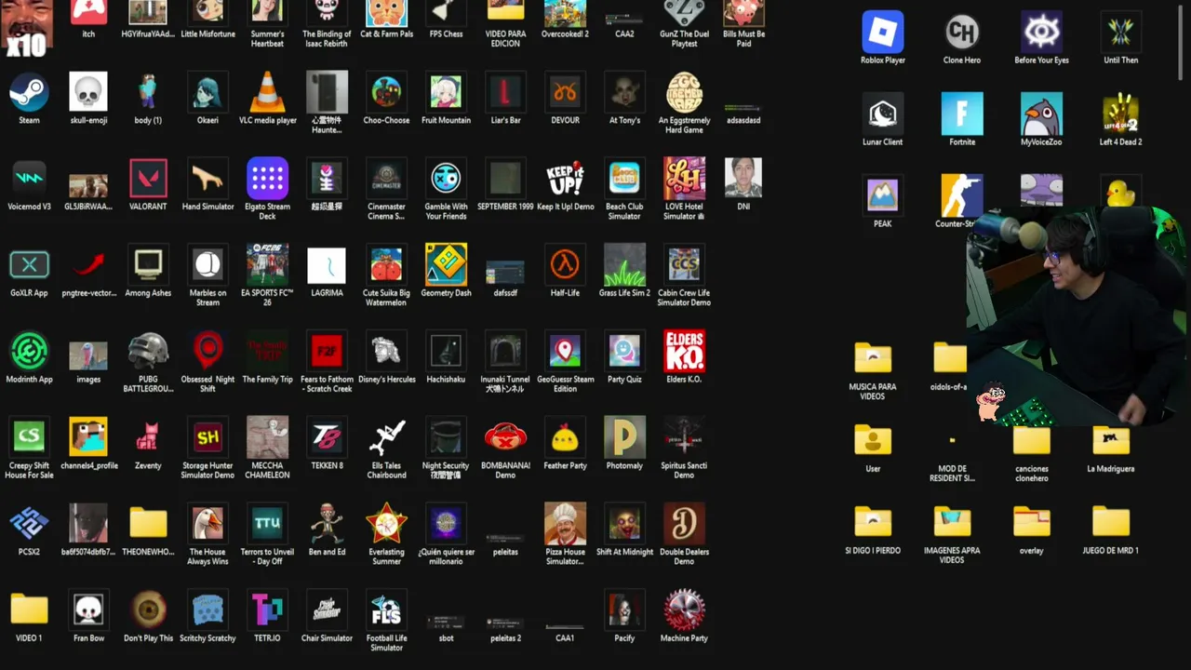Click the TEKKEN 8 shortcut
The height and width of the screenshot is (670, 1191).
[327, 437]
